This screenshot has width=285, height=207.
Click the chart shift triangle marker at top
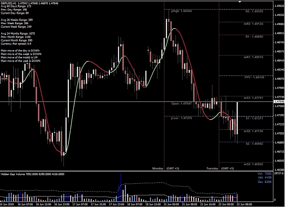point(240,1)
